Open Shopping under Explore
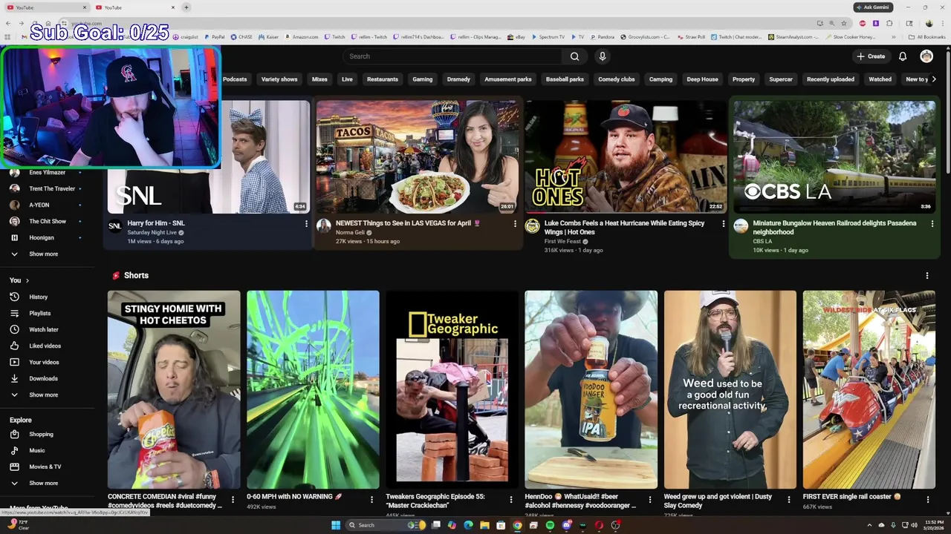 pos(48,434)
